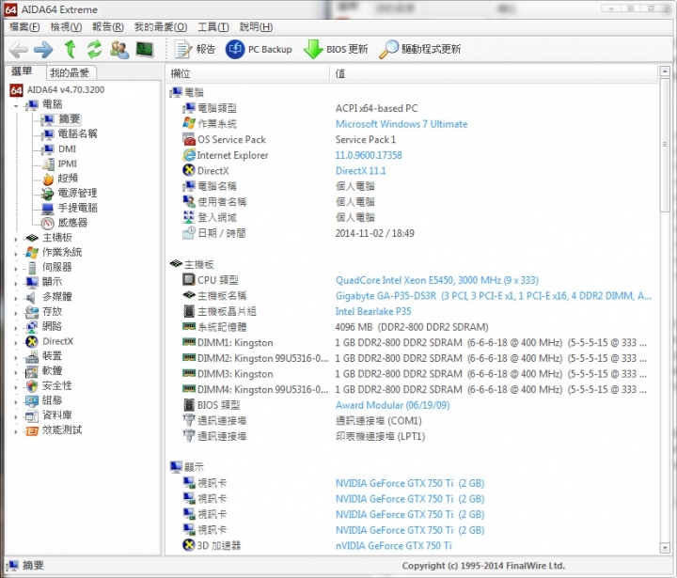Viewport: 677px width, 578px height.
Task: Click the 主機板 chip icon in the tree
Action: pyautogui.click(x=32, y=238)
